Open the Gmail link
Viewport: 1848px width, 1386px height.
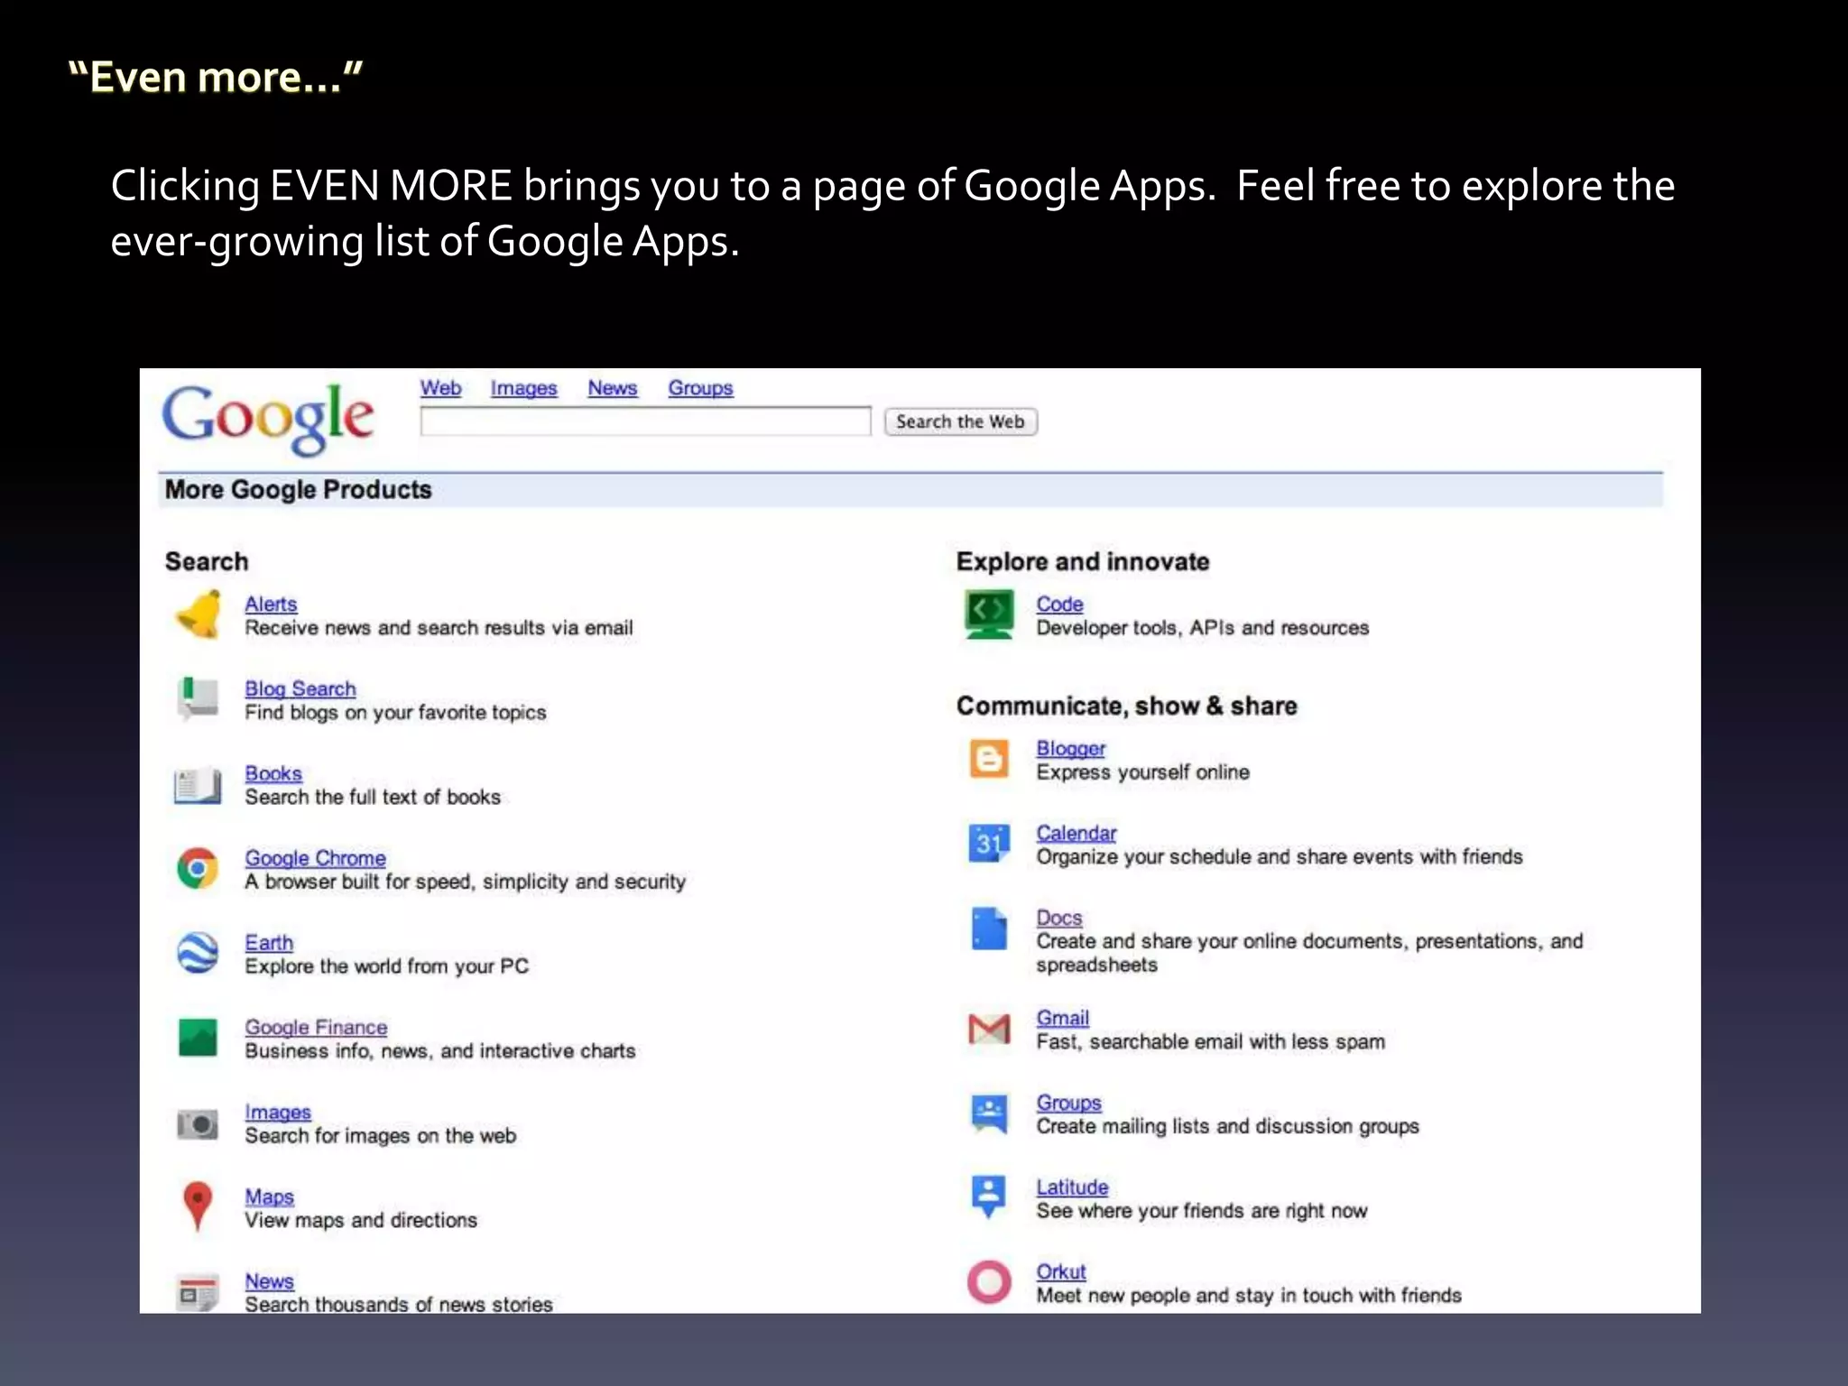(x=1062, y=1018)
